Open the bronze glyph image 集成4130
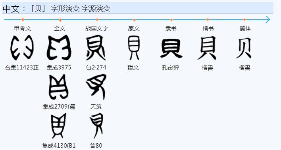 59,126
